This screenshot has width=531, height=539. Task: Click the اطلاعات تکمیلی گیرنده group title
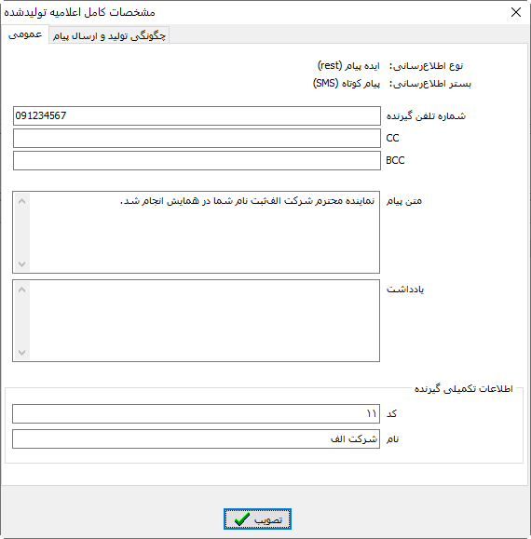[463, 388]
